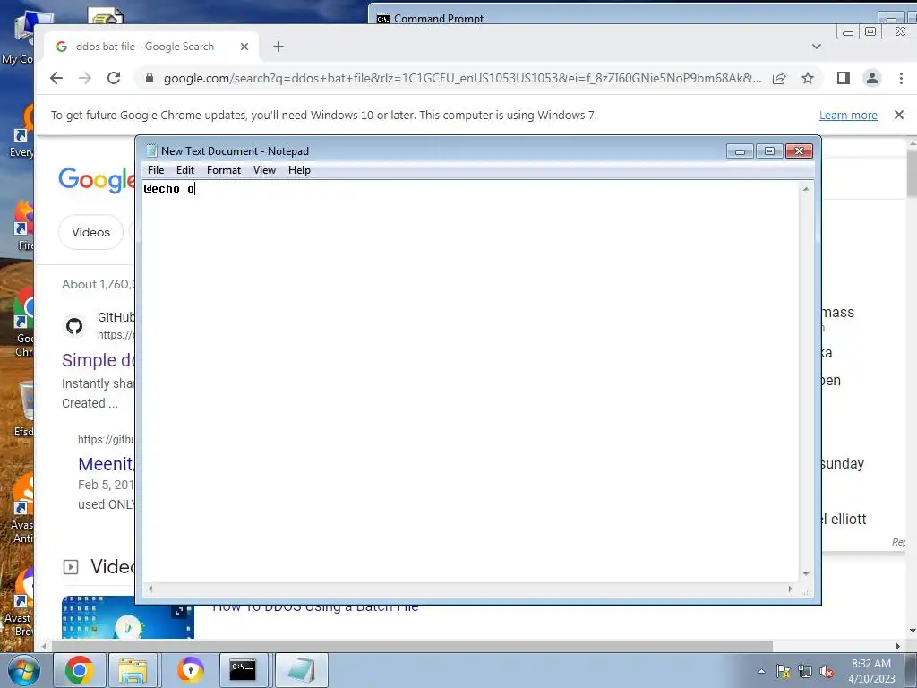
Task: Click Notepad vertical scrollbar up arrow
Action: 806,189
